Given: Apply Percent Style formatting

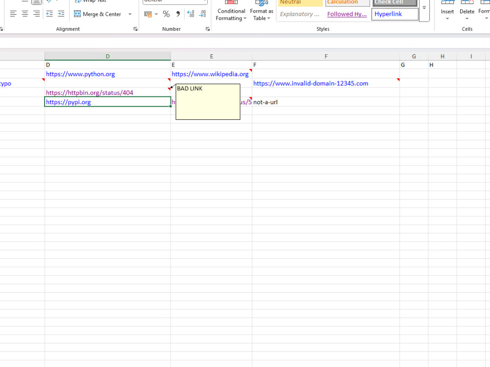Looking at the screenshot, I should pos(166,14).
